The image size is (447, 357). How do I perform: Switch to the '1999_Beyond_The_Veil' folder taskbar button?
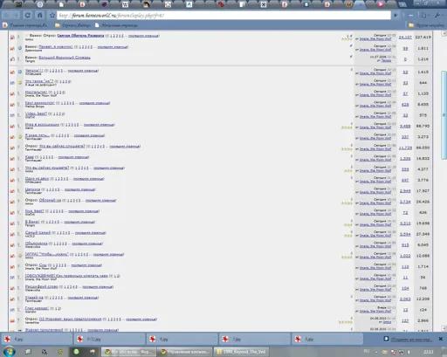click(x=241, y=352)
